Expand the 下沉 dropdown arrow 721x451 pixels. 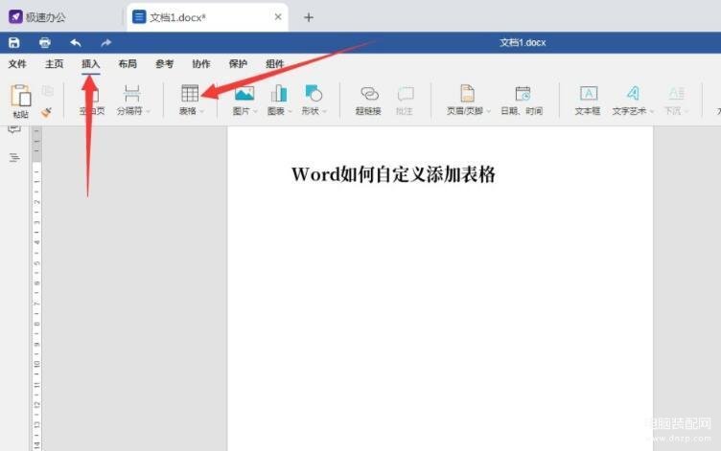click(686, 112)
